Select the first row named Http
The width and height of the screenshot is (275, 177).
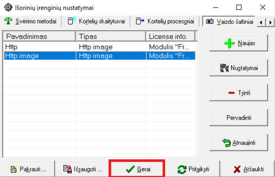39,46
